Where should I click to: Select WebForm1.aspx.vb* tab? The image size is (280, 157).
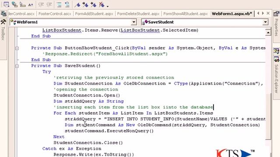232,14
